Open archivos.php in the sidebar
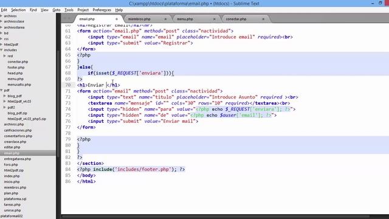389x219 pixels. (x=14, y=124)
